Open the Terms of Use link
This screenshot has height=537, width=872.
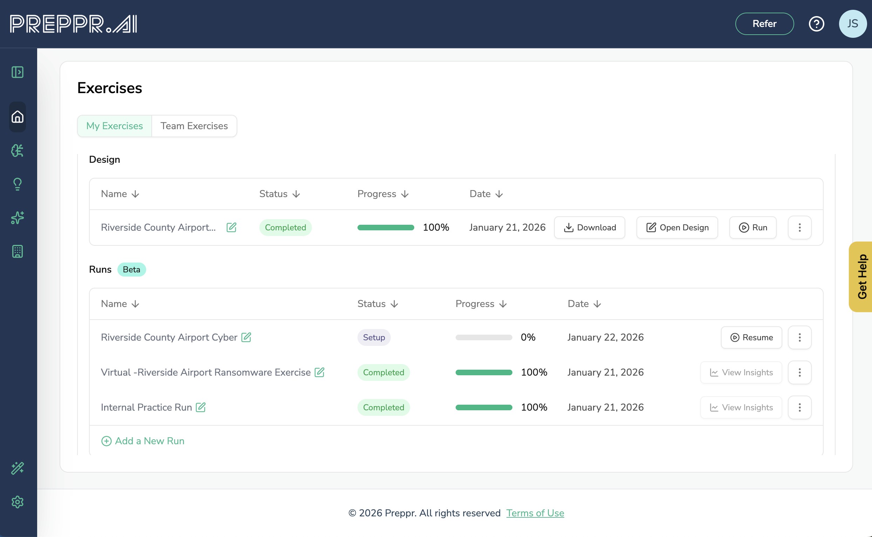tap(535, 513)
